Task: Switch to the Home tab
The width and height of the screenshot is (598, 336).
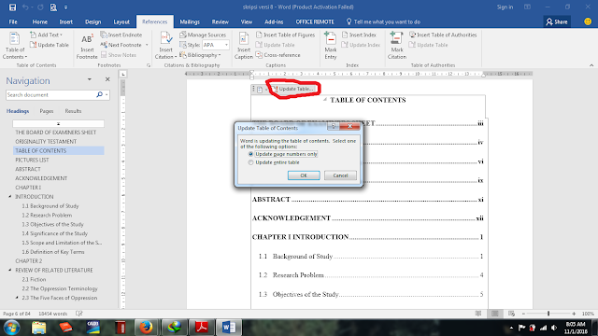Action: coord(39,22)
